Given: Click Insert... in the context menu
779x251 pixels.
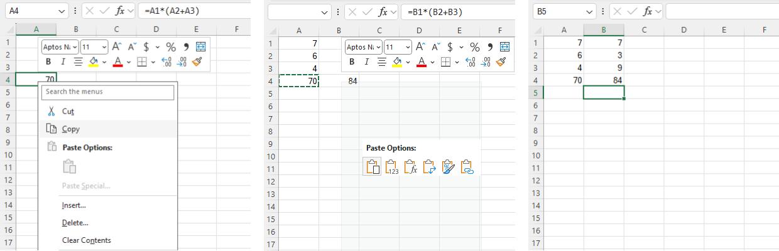Looking at the screenshot, I should [x=74, y=205].
